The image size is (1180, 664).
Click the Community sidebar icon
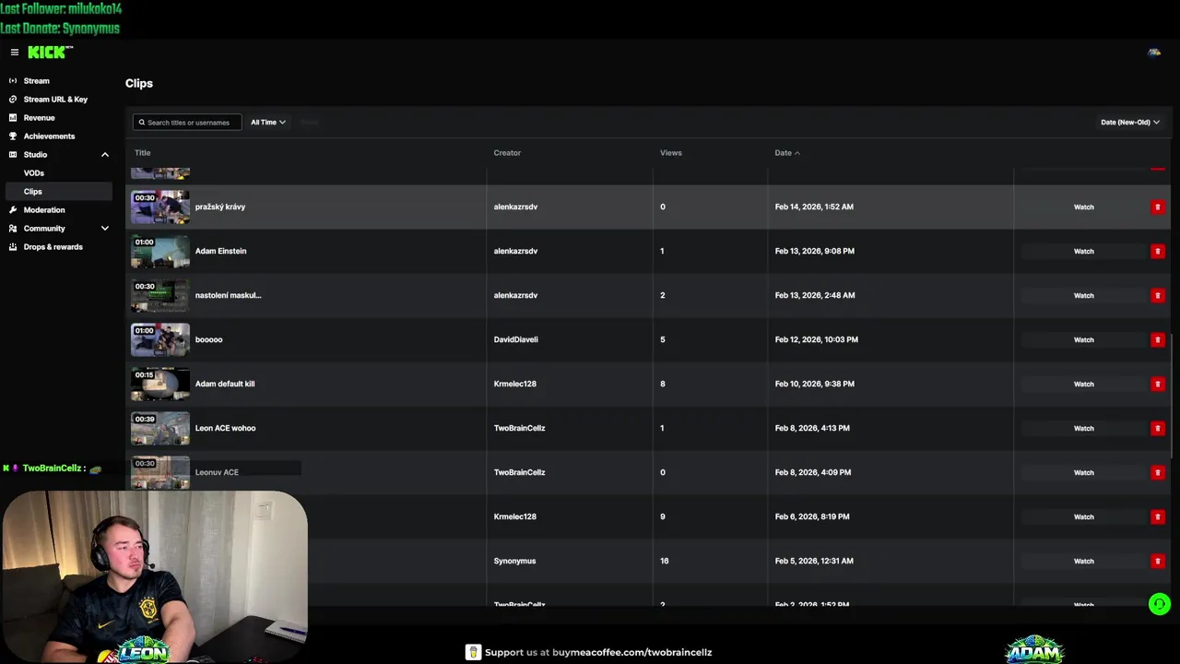(x=13, y=229)
